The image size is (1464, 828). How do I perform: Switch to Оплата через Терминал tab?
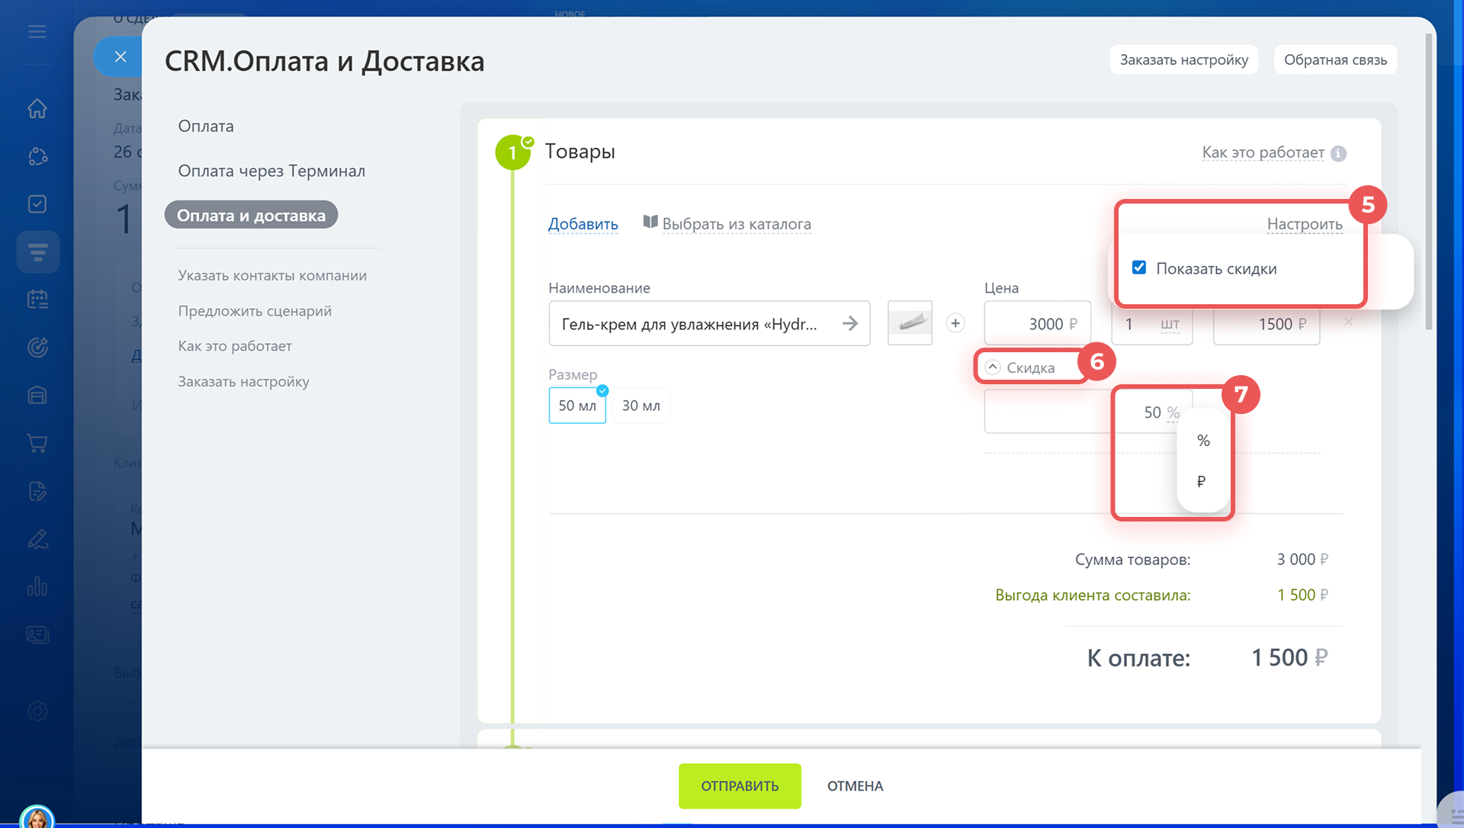(271, 171)
